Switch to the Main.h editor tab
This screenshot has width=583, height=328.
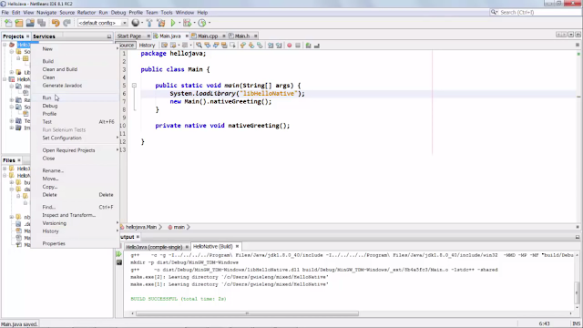point(241,36)
